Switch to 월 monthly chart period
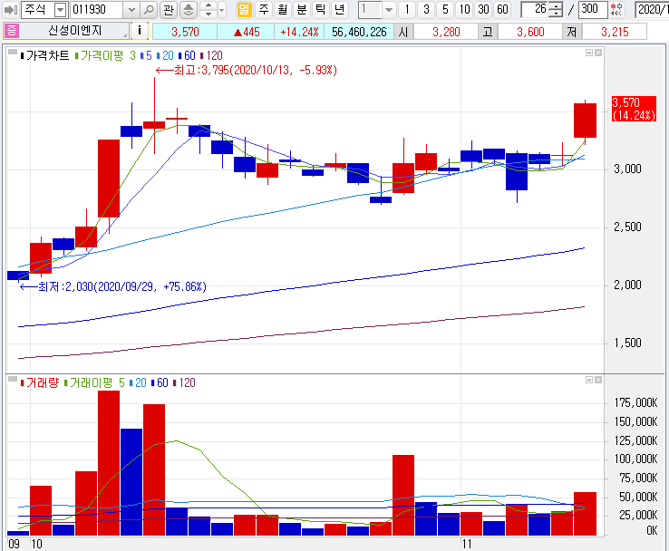669x551 pixels. (283, 9)
